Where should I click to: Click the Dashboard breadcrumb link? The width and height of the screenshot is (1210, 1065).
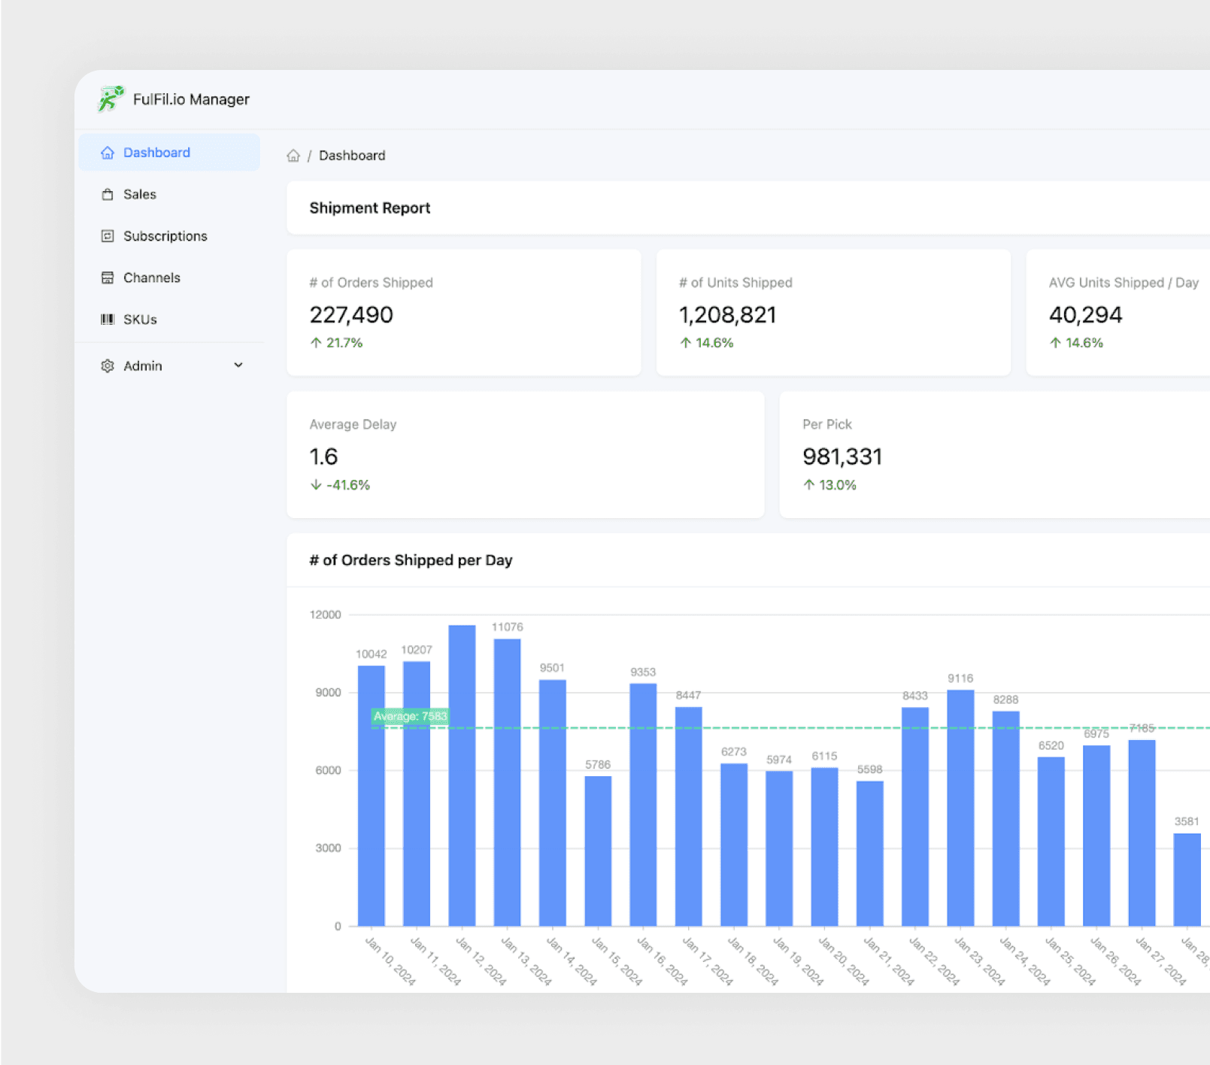coord(352,156)
